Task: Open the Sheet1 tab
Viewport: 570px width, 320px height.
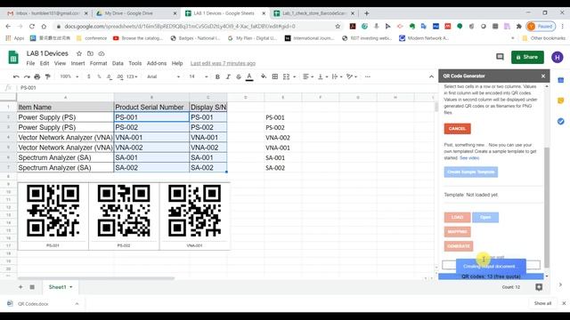Action: pos(61,287)
